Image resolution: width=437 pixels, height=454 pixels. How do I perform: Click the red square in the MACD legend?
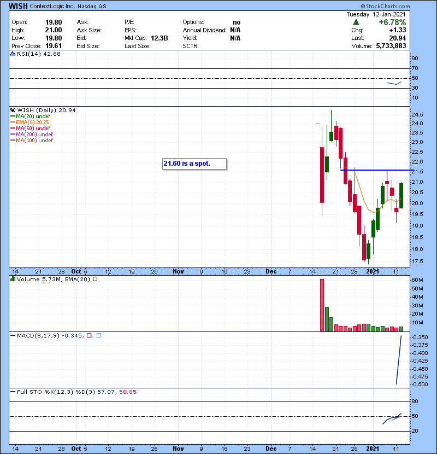89,335
